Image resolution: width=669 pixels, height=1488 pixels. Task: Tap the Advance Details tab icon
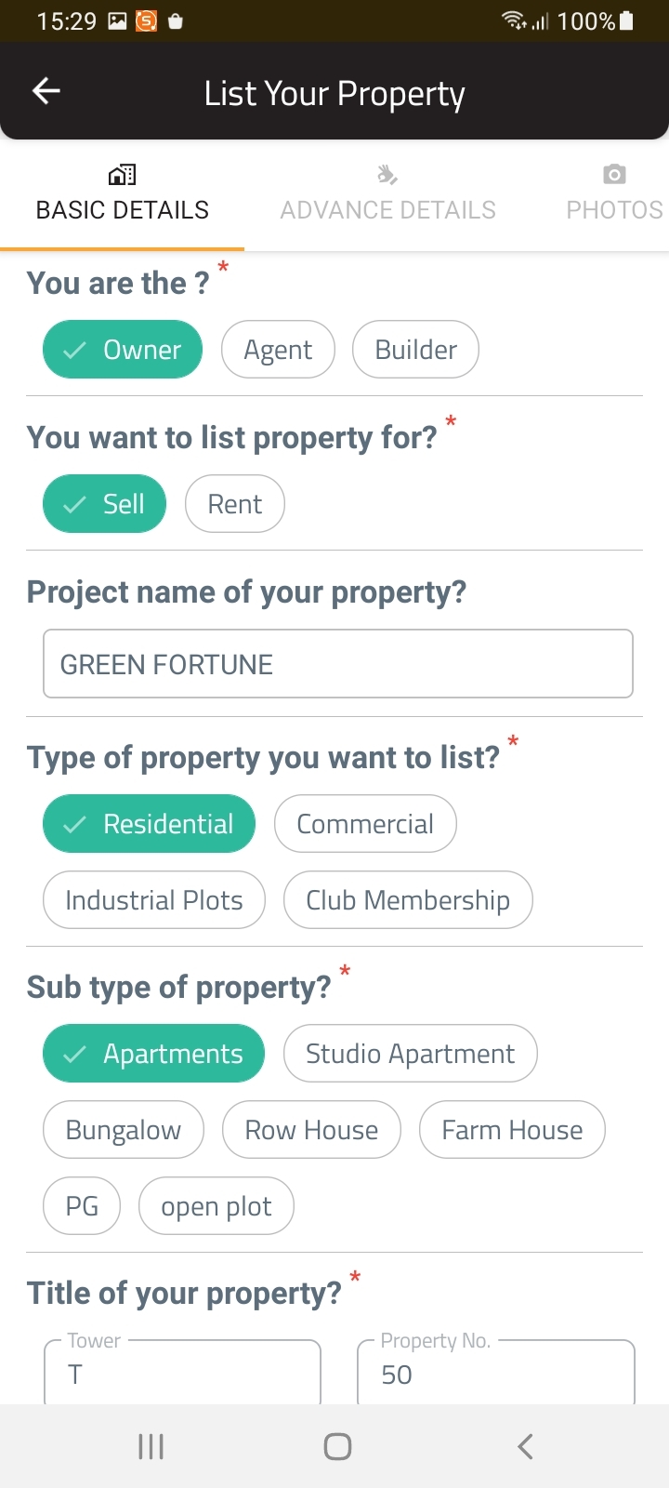click(387, 175)
